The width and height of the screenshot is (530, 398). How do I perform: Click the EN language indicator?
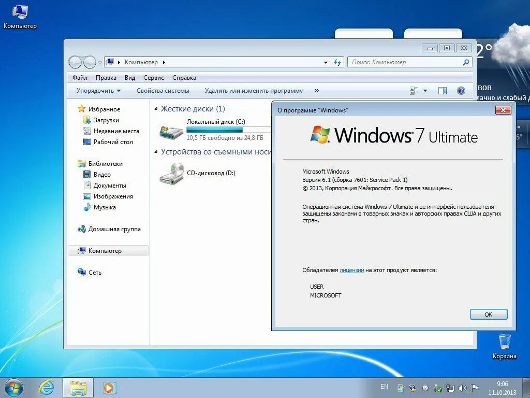[x=384, y=387]
